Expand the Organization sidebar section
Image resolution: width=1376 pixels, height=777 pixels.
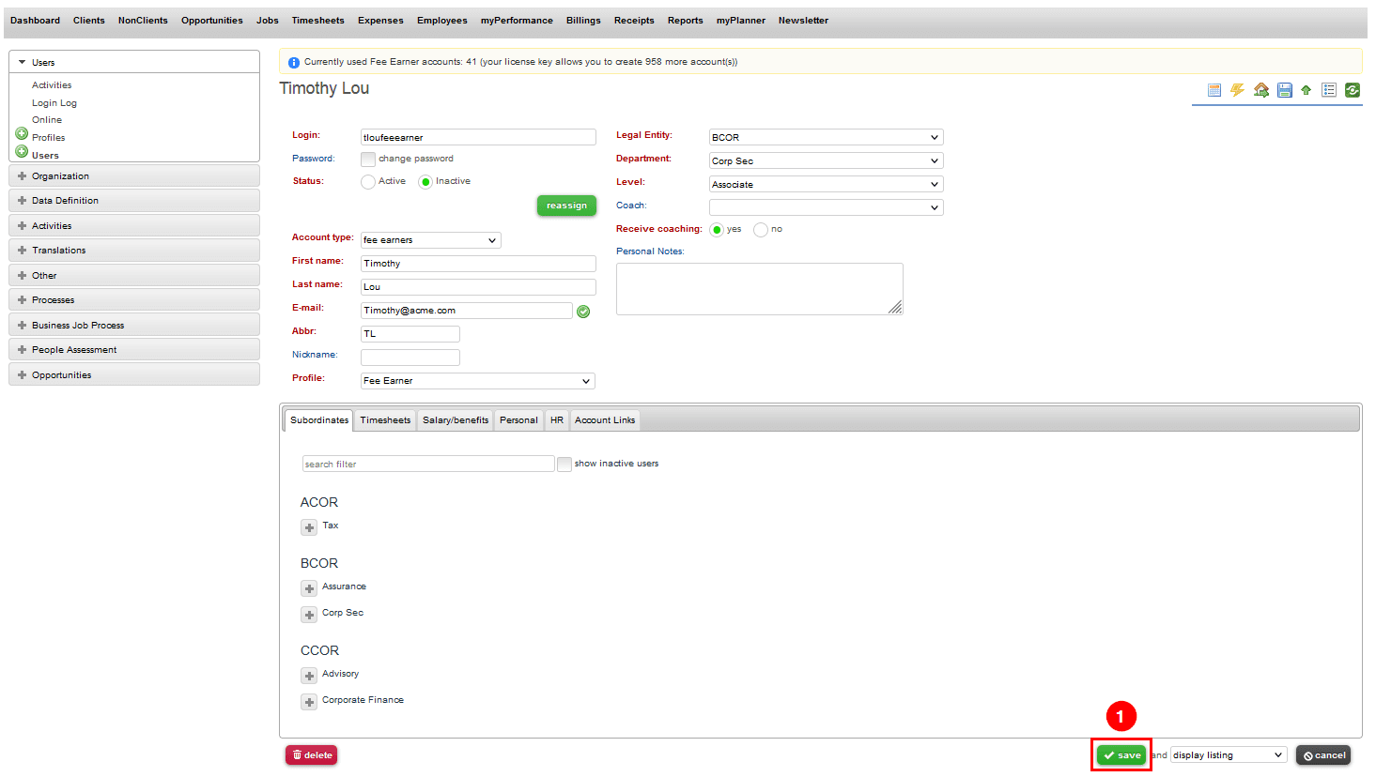134,176
